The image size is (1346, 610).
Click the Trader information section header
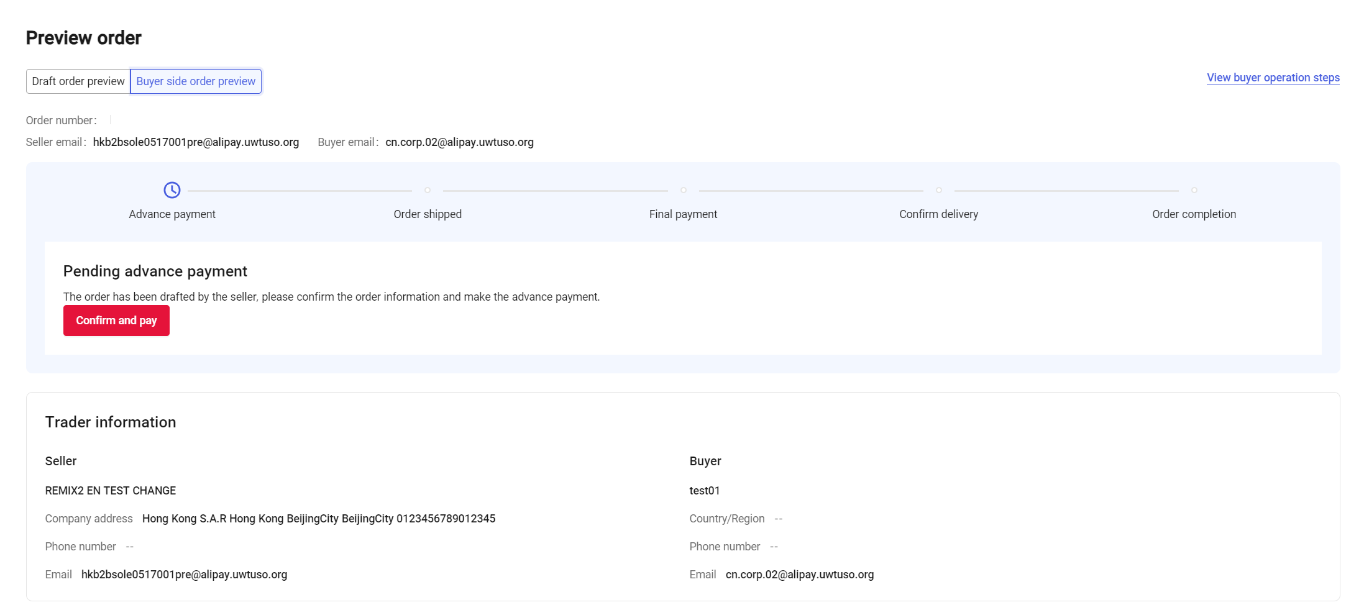[x=111, y=422]
